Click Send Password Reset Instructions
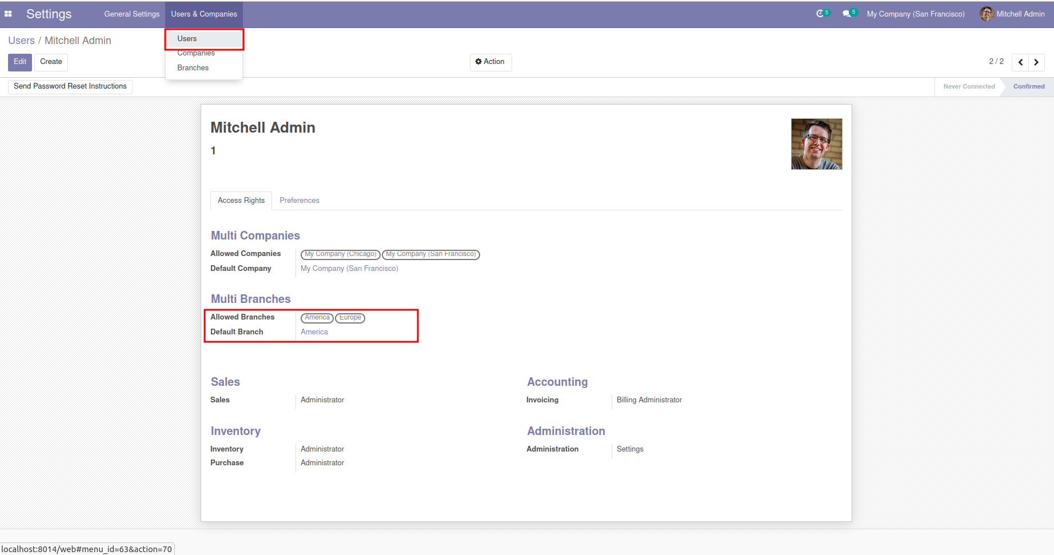This screenshot has width=1054, height=555. 70,86
